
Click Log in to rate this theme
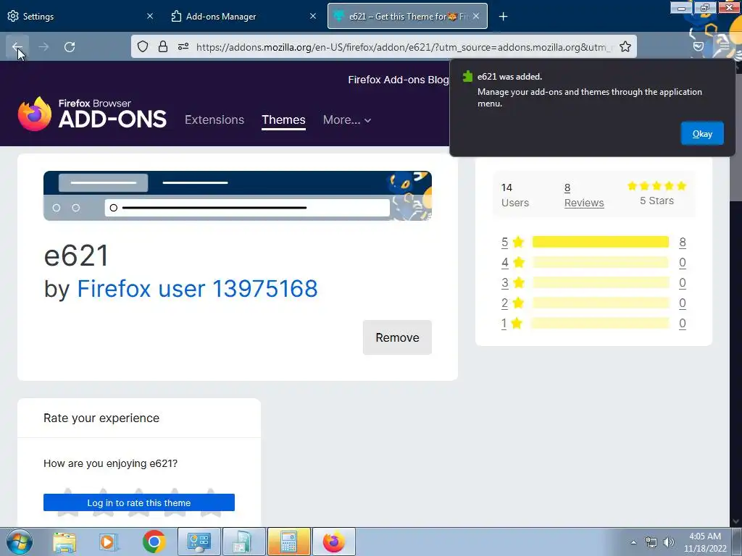[139, 502]
